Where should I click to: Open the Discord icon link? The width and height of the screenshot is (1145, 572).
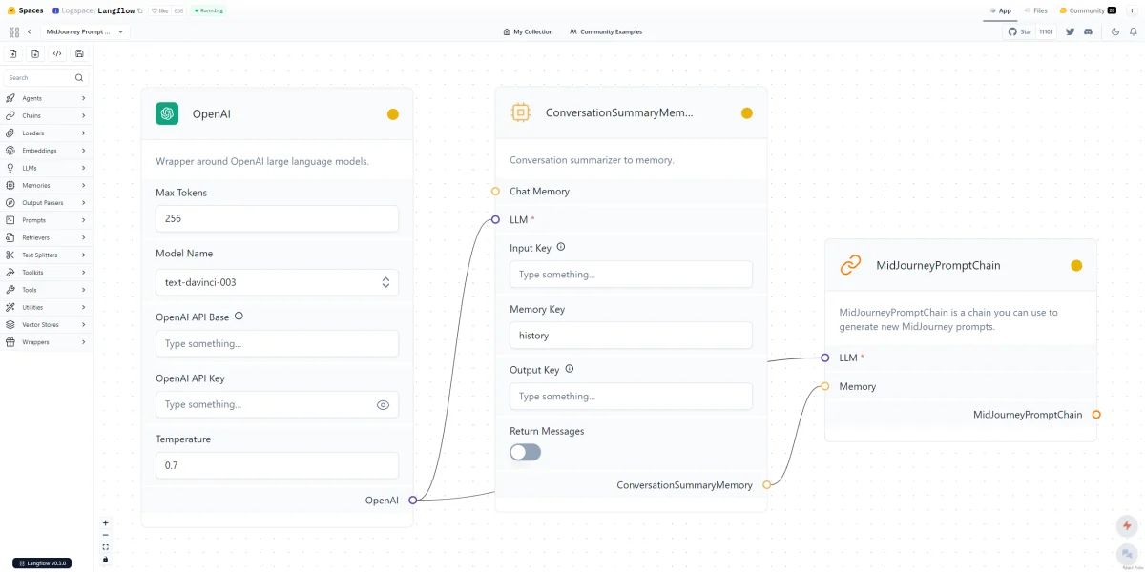click(x=1088, y=31)
